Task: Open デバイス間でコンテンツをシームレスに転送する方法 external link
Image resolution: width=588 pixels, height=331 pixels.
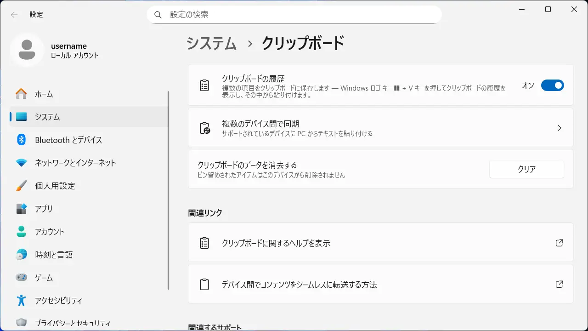Action: pyautogui.click(x=559, y=285)
